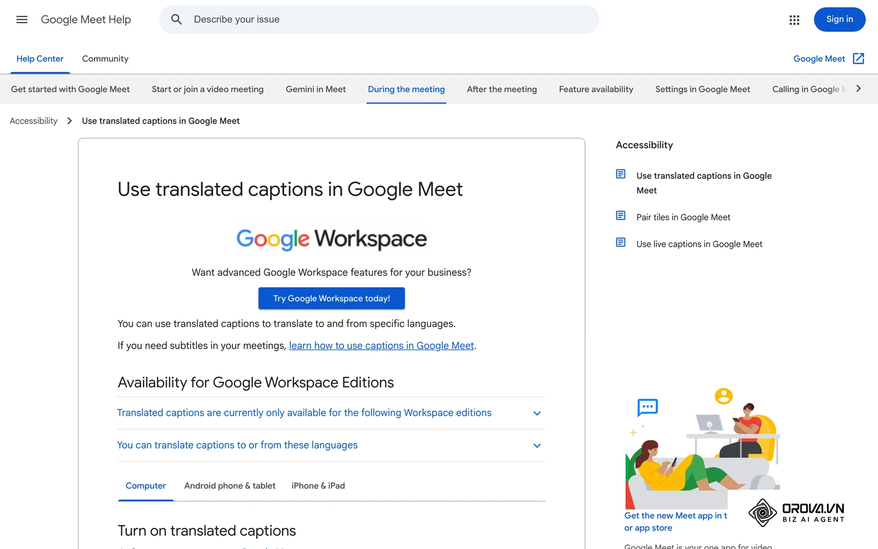This screenshot has height=549, width=878.
Task: Click the Describe your issue search field
Action: click(379, 20)
